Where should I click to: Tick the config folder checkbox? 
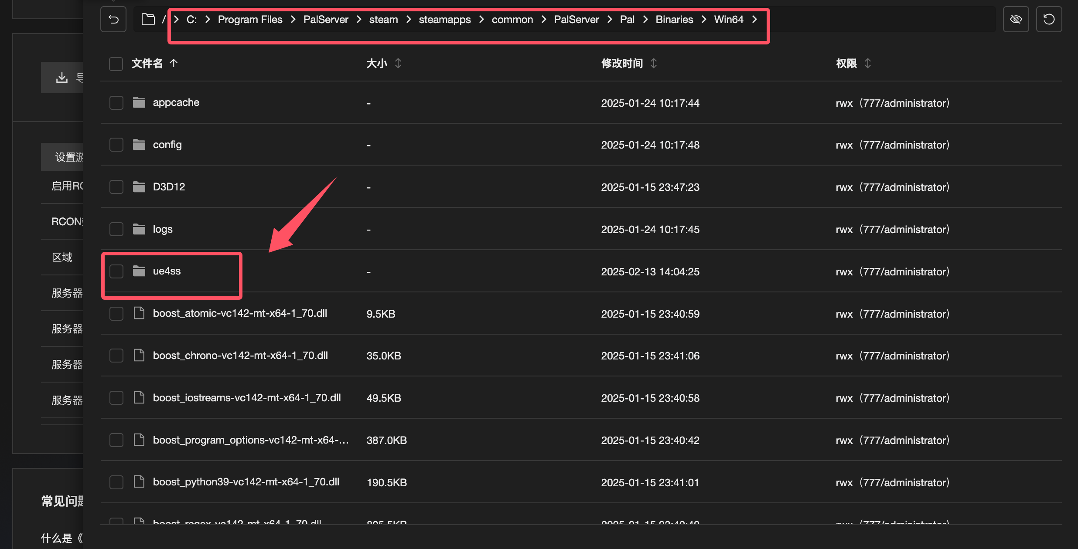(116, 145)
